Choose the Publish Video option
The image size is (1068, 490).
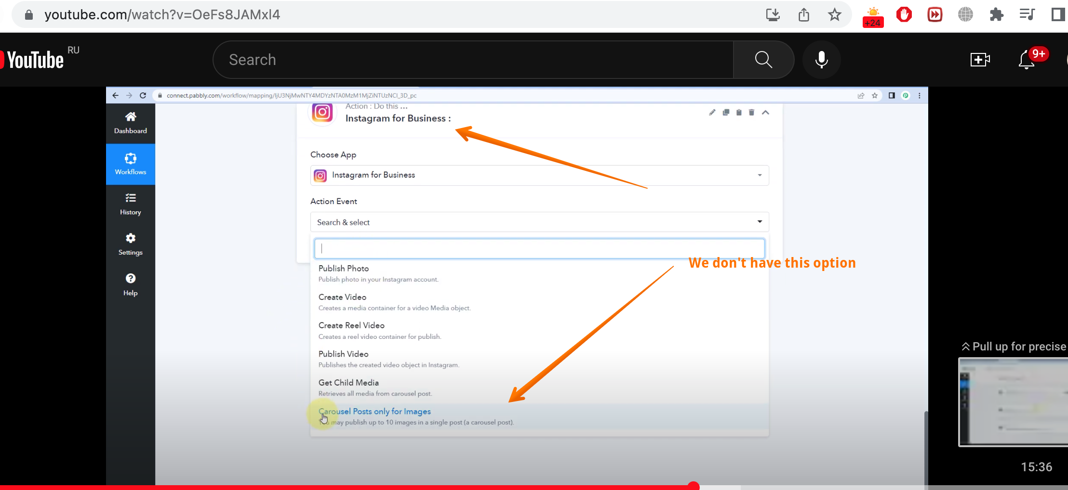539,359
